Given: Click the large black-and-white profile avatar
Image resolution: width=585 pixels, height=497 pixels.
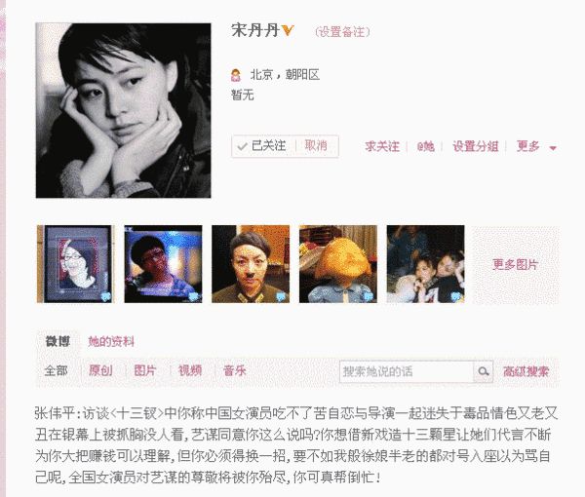Looking at the screenshot, I should (123, 110).
